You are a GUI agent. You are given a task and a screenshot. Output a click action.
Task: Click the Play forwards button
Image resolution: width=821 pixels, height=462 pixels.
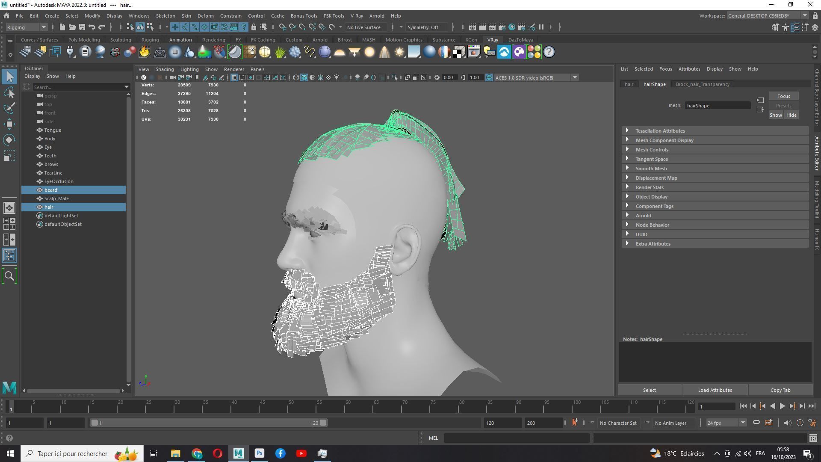(782, 406)
